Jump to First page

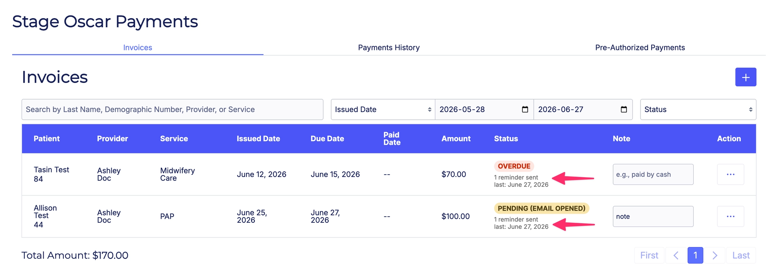[649, 255]
